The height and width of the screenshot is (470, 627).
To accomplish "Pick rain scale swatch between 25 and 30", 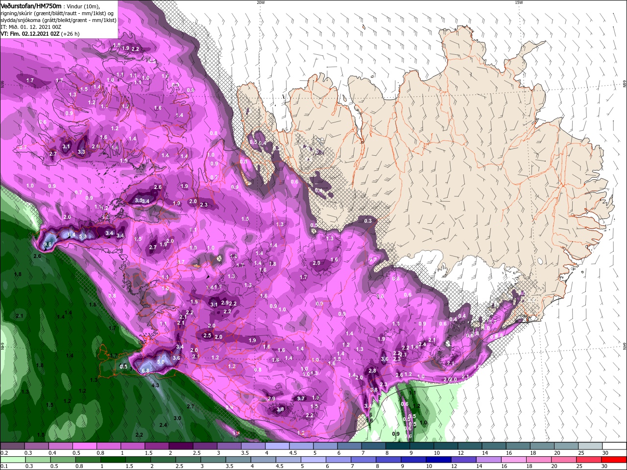I will coord(588,459).
